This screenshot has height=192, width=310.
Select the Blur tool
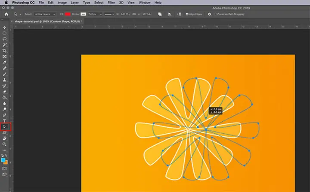[x=4, y=103]
